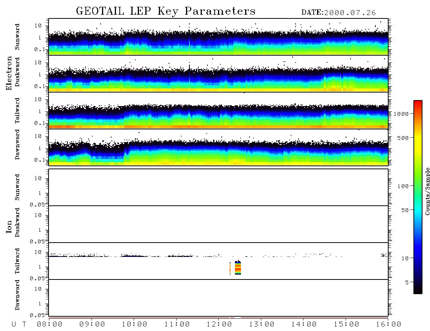430x331 pixels.
Task: Click the 1000 color bar label
Action: click(x=401, y=114)
